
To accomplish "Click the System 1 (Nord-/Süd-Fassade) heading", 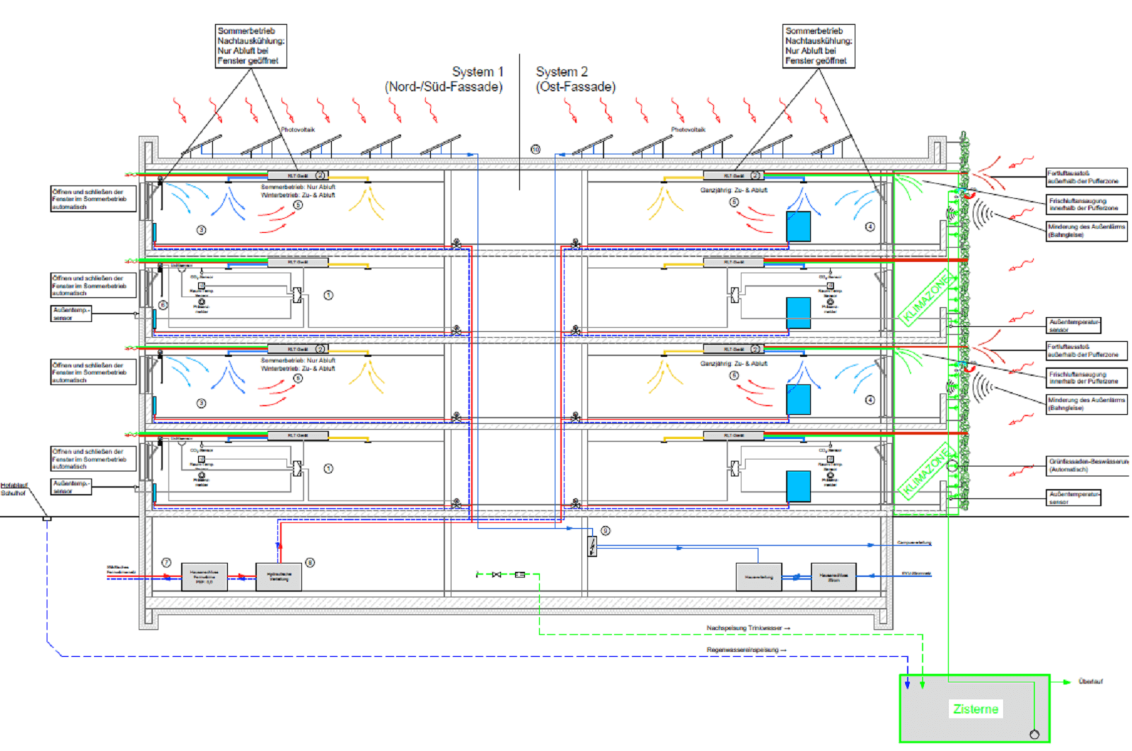I will click(444, 79).
